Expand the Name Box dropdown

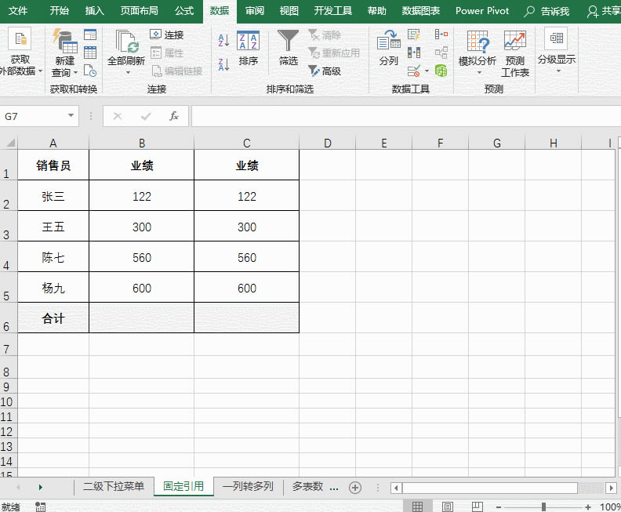point(71,116)
